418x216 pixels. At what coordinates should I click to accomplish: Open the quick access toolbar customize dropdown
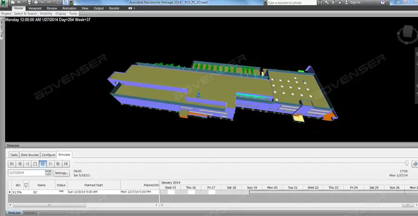click(x=71, y=2)
